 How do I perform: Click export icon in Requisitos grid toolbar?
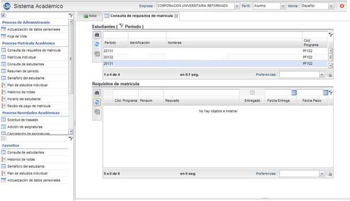pyautogui.click(x=97, y=111)
